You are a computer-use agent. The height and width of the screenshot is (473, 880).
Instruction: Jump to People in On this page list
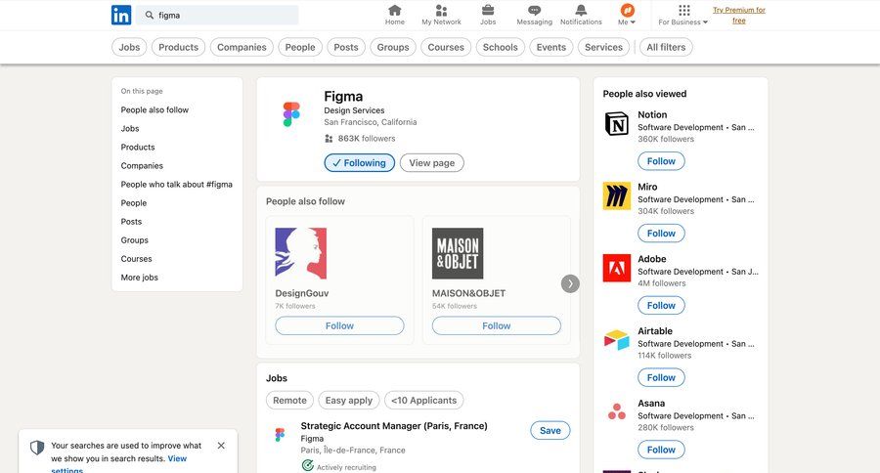pyautogui.click(x=134, y=203)
